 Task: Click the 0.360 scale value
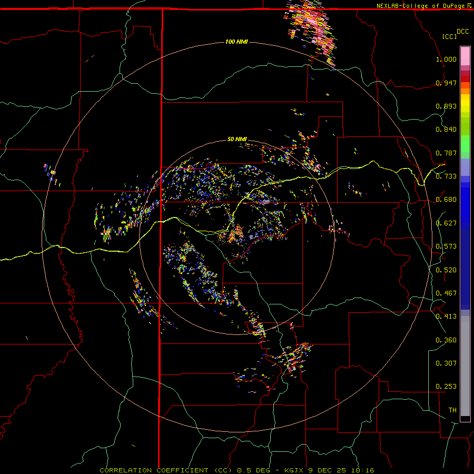446,340
